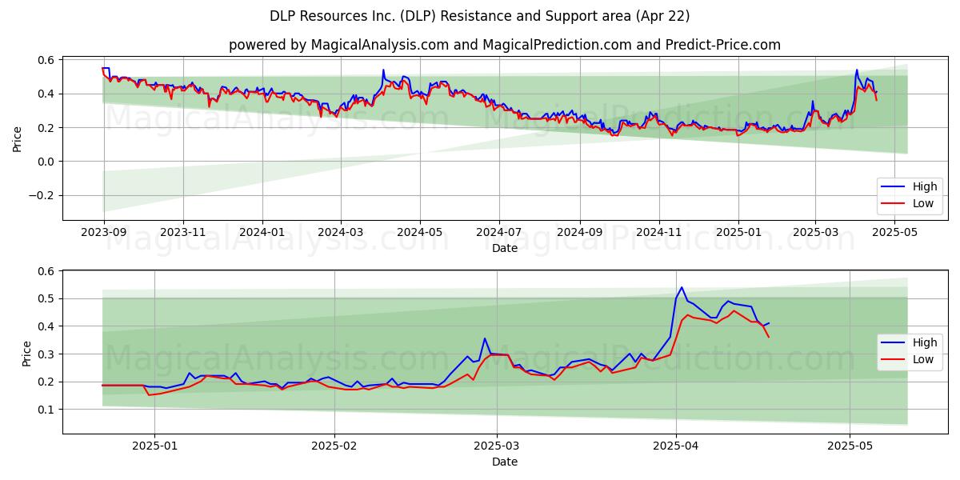
Task: Click the '2024-03' tick label on top chart
Action: tap(341, 233)
